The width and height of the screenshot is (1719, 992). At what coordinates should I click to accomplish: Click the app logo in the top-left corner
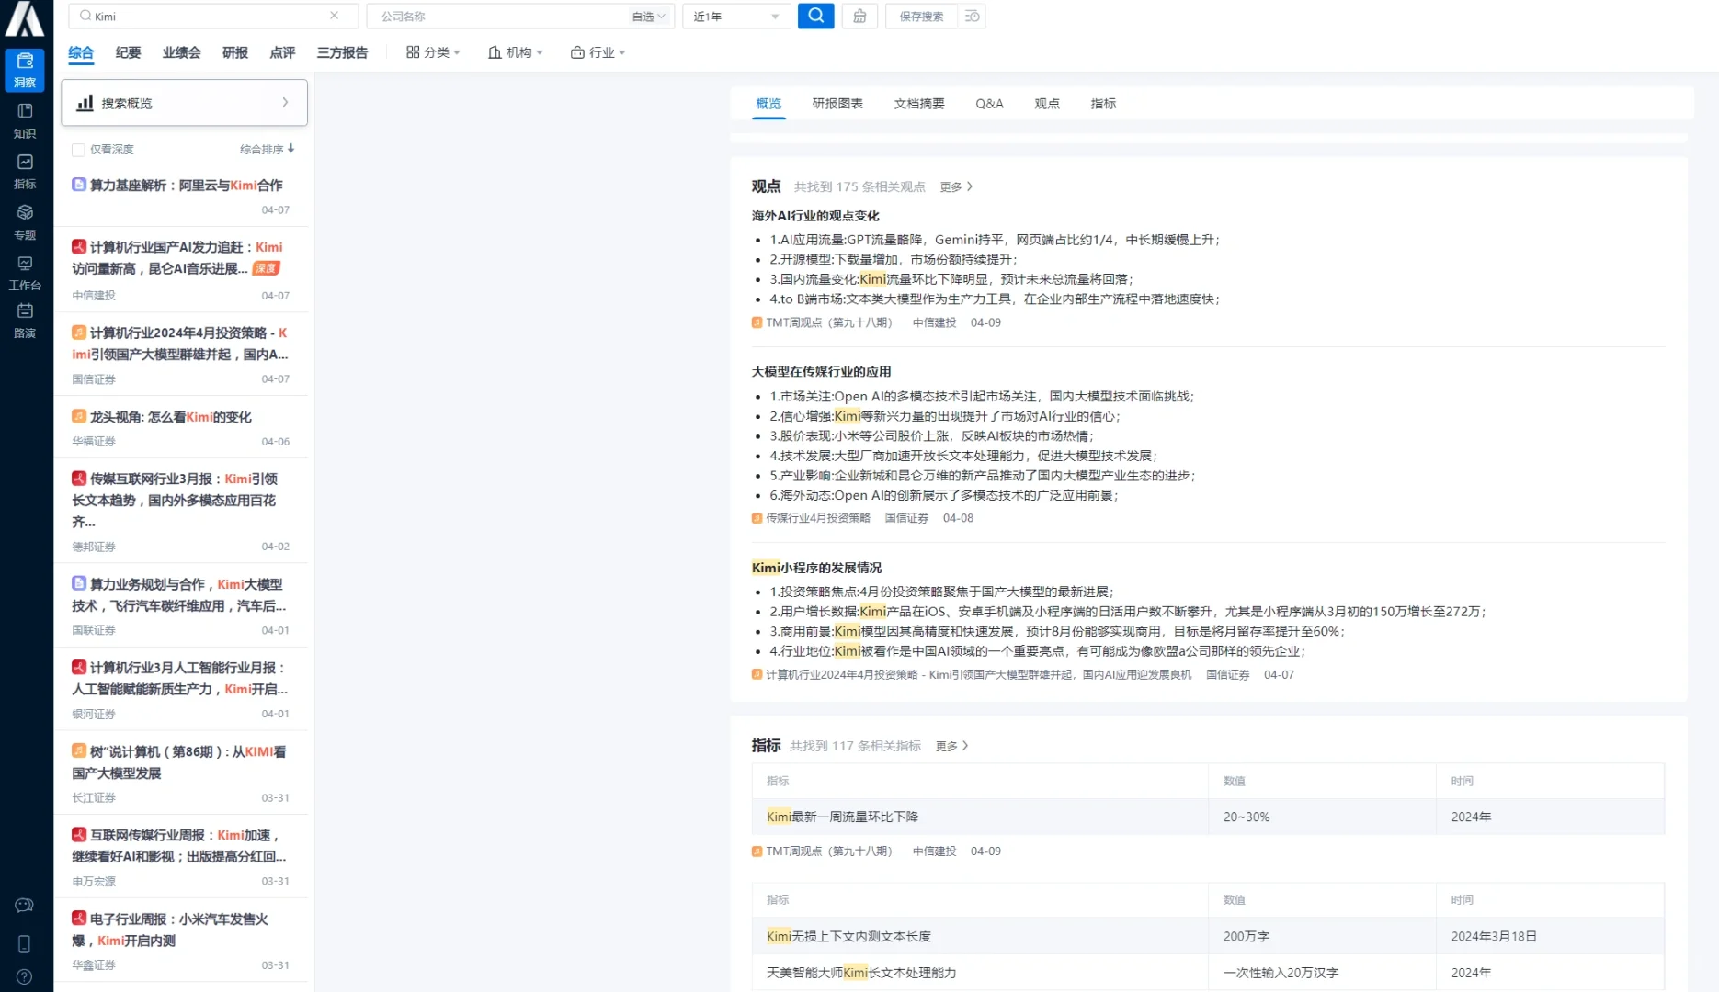coord(25,18)
